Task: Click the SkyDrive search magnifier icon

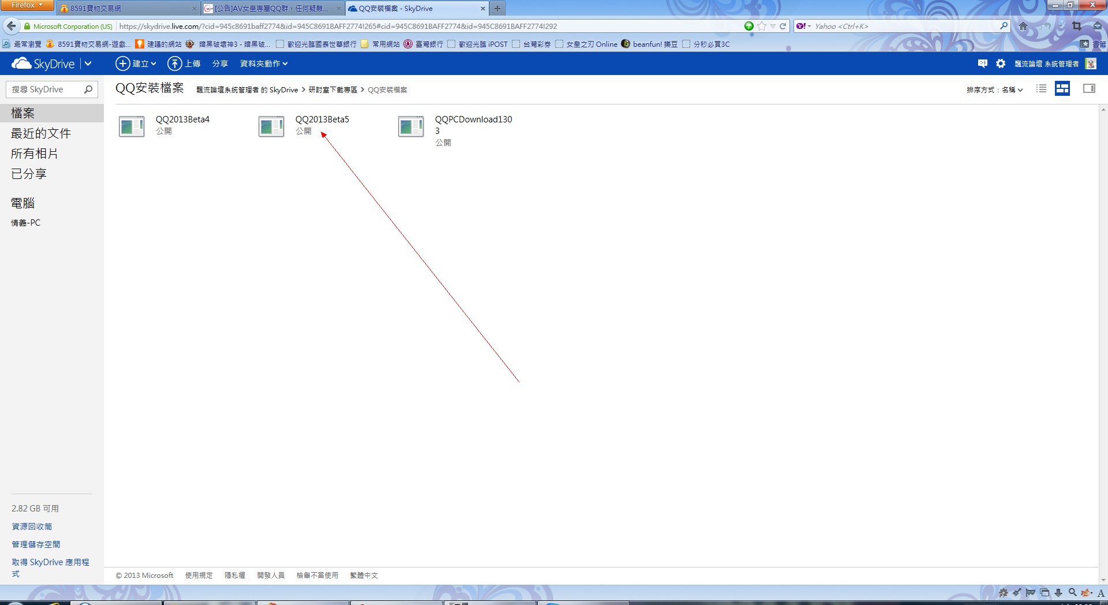Action: click(88, 89)
